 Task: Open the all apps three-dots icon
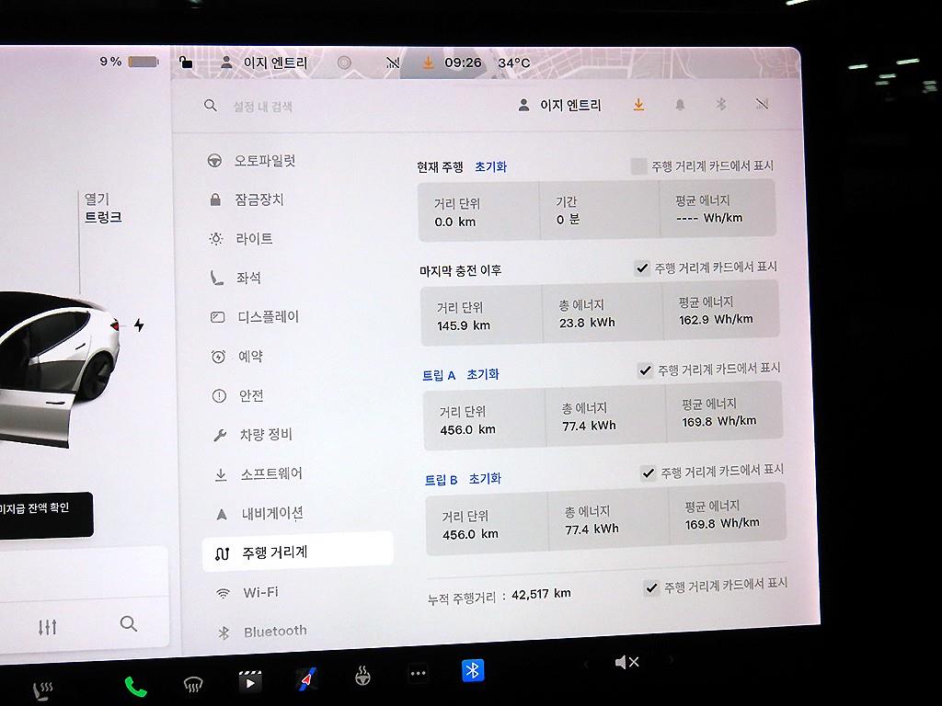click(419, 673)
